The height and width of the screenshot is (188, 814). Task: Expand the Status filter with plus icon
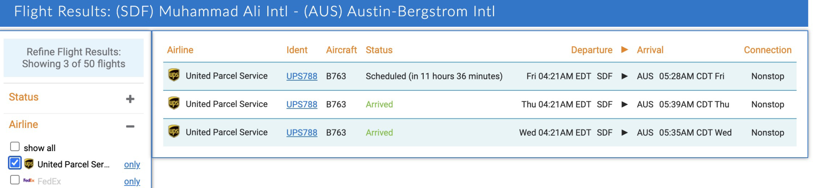click(x=130, y=99)
